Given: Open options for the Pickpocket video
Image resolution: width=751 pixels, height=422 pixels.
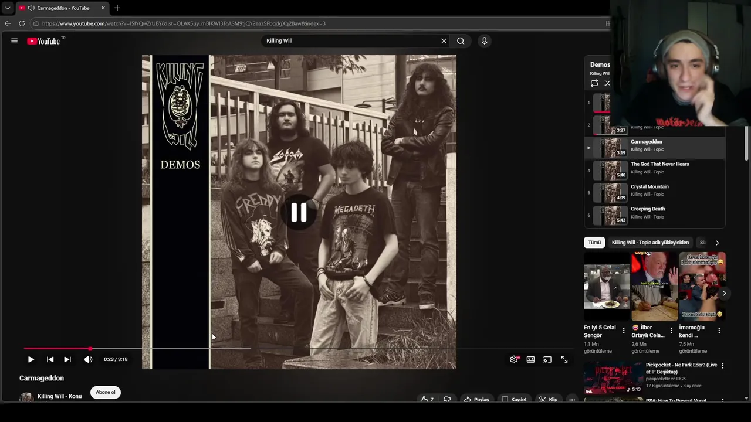Looking at the screenshot, I should point(723,366).
